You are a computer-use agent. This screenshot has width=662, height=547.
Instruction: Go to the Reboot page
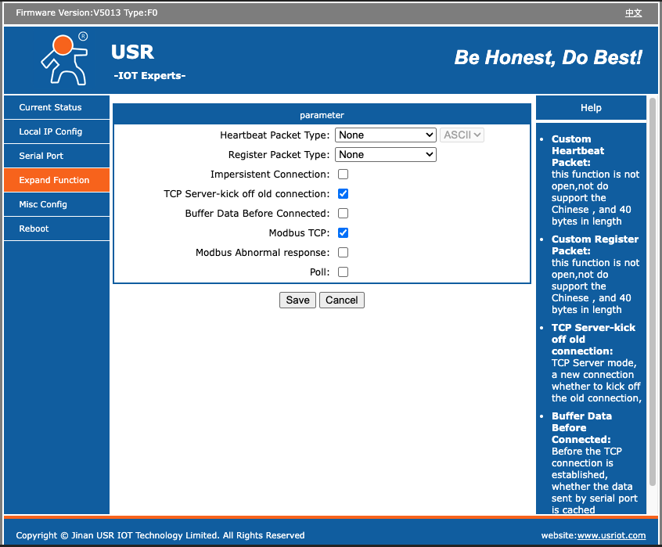point(56,229)
